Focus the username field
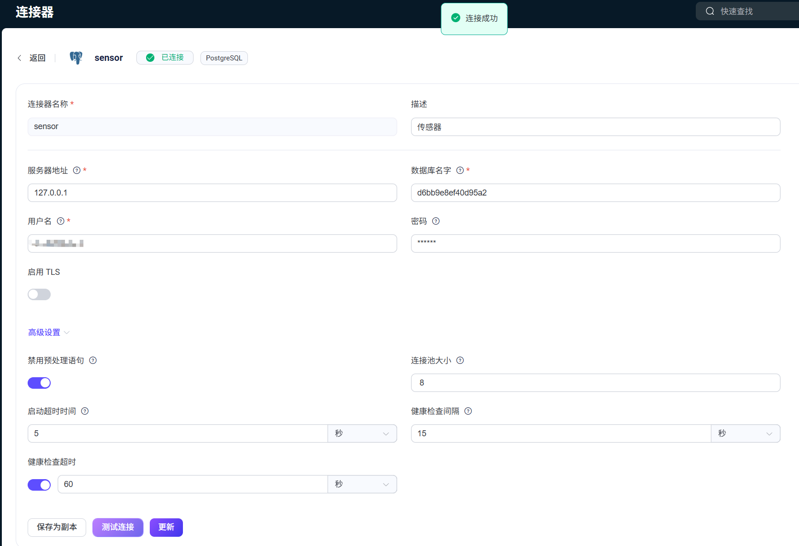This screenshot has width=799, height=546. 212,243
